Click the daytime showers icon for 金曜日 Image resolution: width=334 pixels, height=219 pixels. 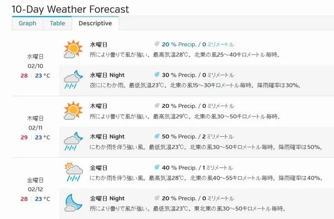pos(73,172)
